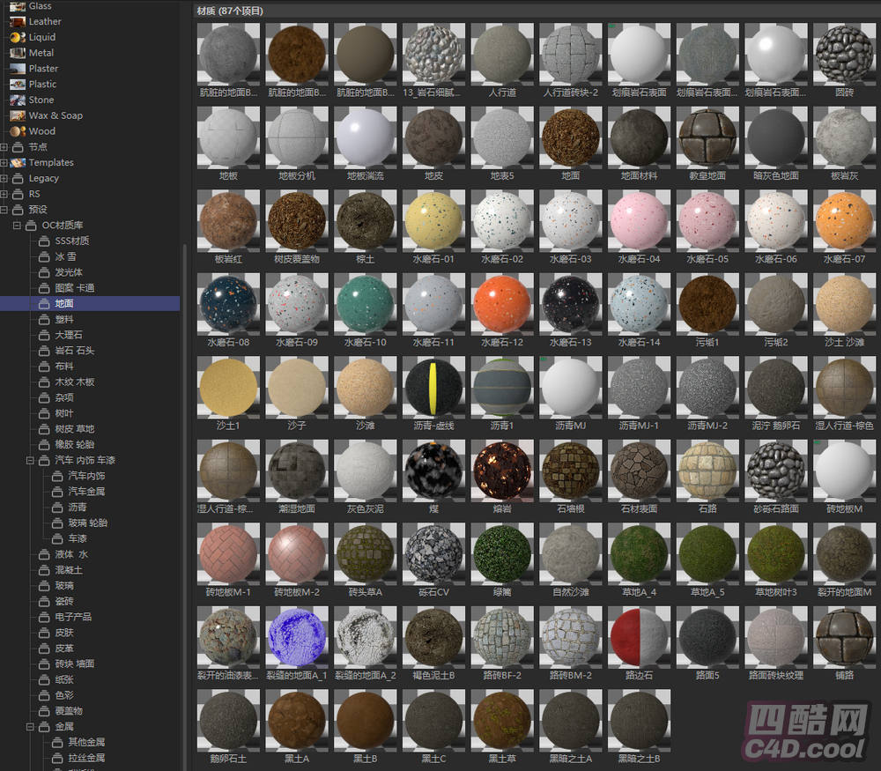Expand the Templates tree node
This screenshot has width=881, height=771.
(4, 163)
